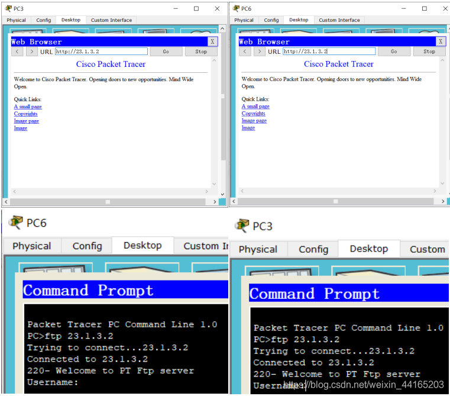The image size is (450, 396).
Task: Go forward in PC3 web browser
Action: coord(31,51)
